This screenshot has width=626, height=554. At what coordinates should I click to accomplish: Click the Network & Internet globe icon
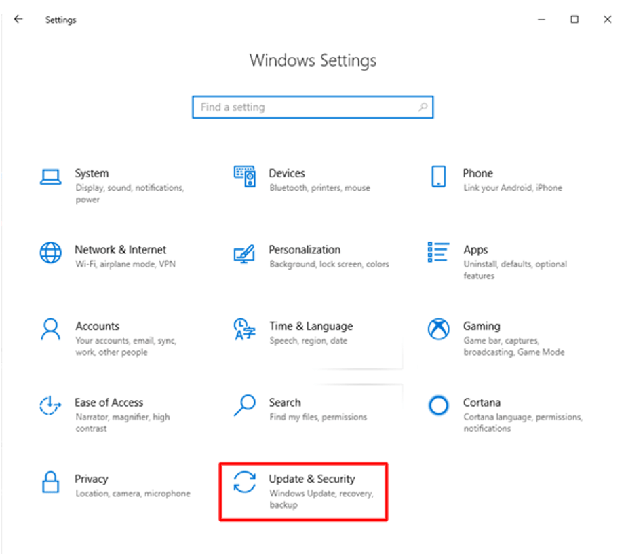click(51, 253)
